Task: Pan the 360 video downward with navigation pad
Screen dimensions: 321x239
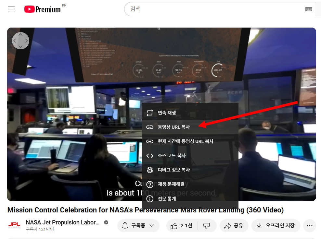Action: coord(20,46)
